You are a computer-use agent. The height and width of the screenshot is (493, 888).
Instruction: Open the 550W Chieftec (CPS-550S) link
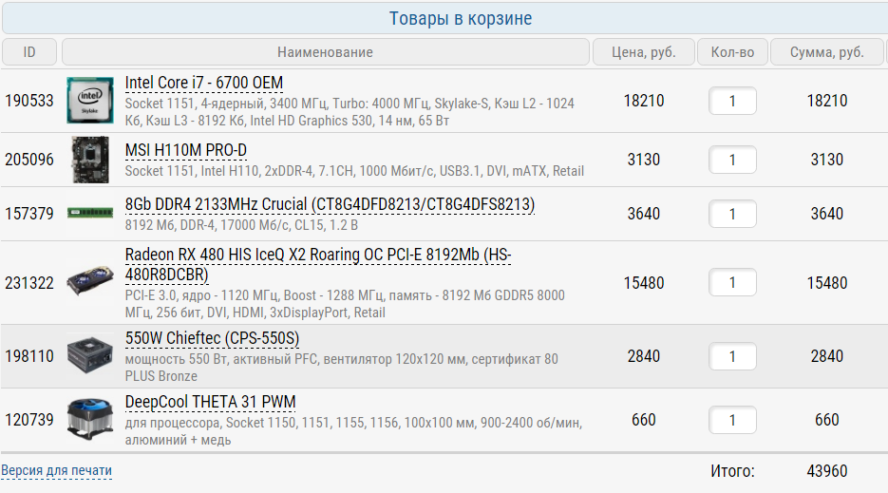point(212,338)
